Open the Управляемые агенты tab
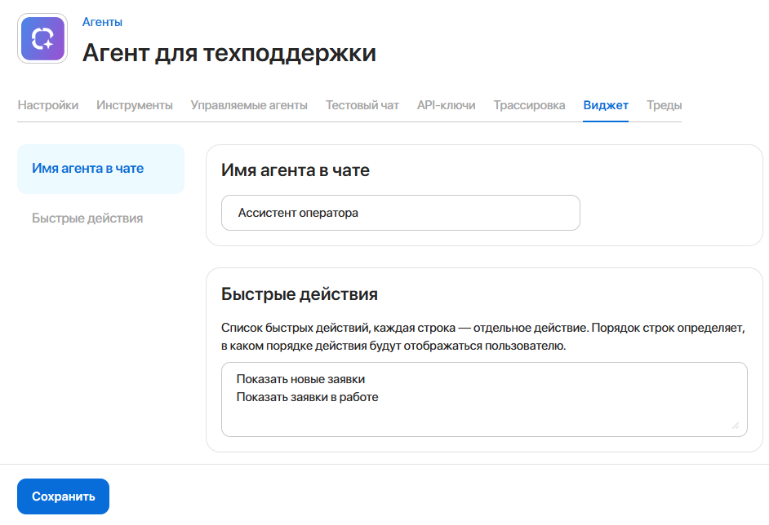769x525 pixels. 249,105
